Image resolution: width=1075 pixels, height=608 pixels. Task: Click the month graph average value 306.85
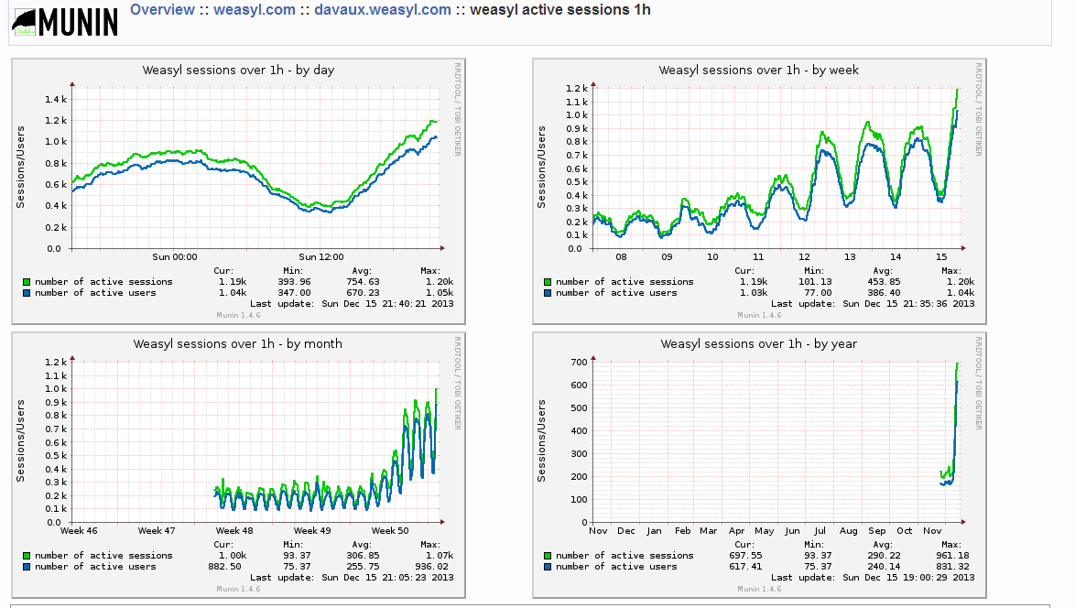point(363,556)
